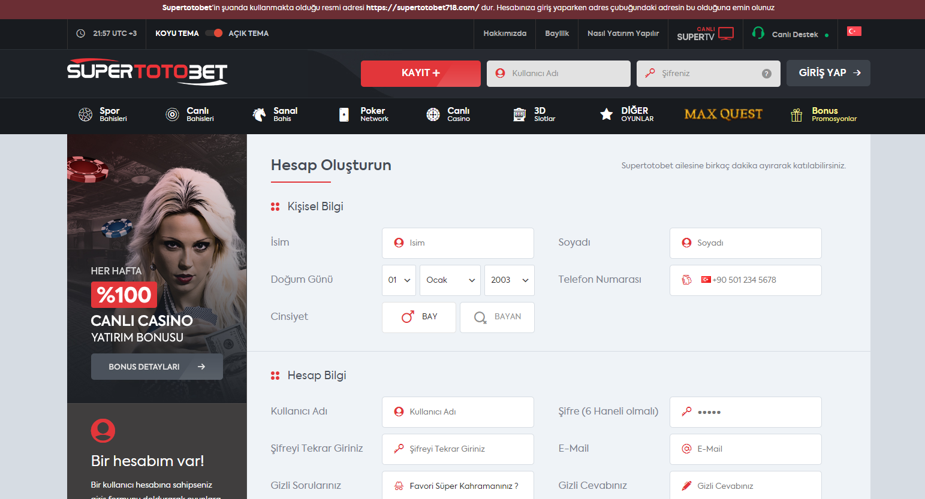Click the star icon for Diğer Oyunlar
This screenshot has width=925, height=499.
tap(607, 114)
